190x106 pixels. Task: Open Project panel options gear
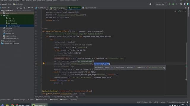29,8
